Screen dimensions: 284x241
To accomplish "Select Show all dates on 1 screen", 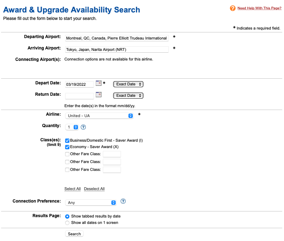I will pos(67,223).
